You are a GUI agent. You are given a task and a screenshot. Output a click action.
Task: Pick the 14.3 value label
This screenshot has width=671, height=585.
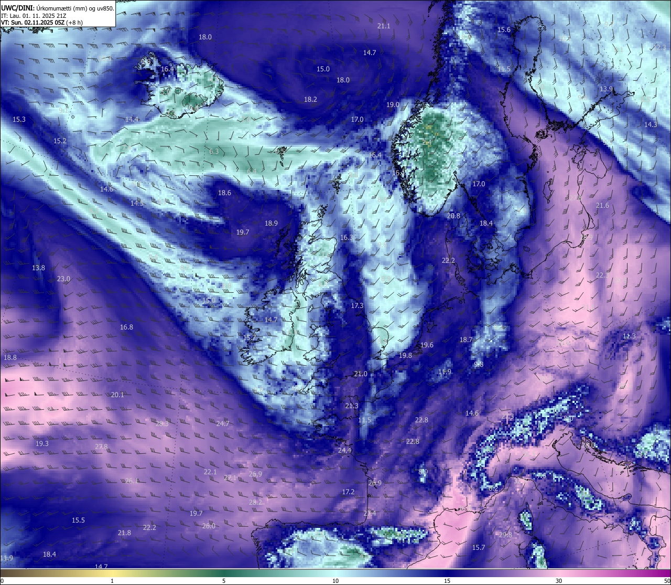651,124
